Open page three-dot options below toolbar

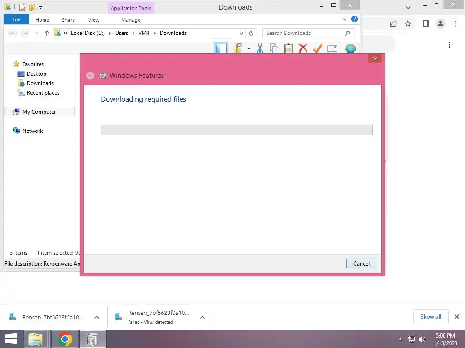pyautogui.click(x=450, y=45)
